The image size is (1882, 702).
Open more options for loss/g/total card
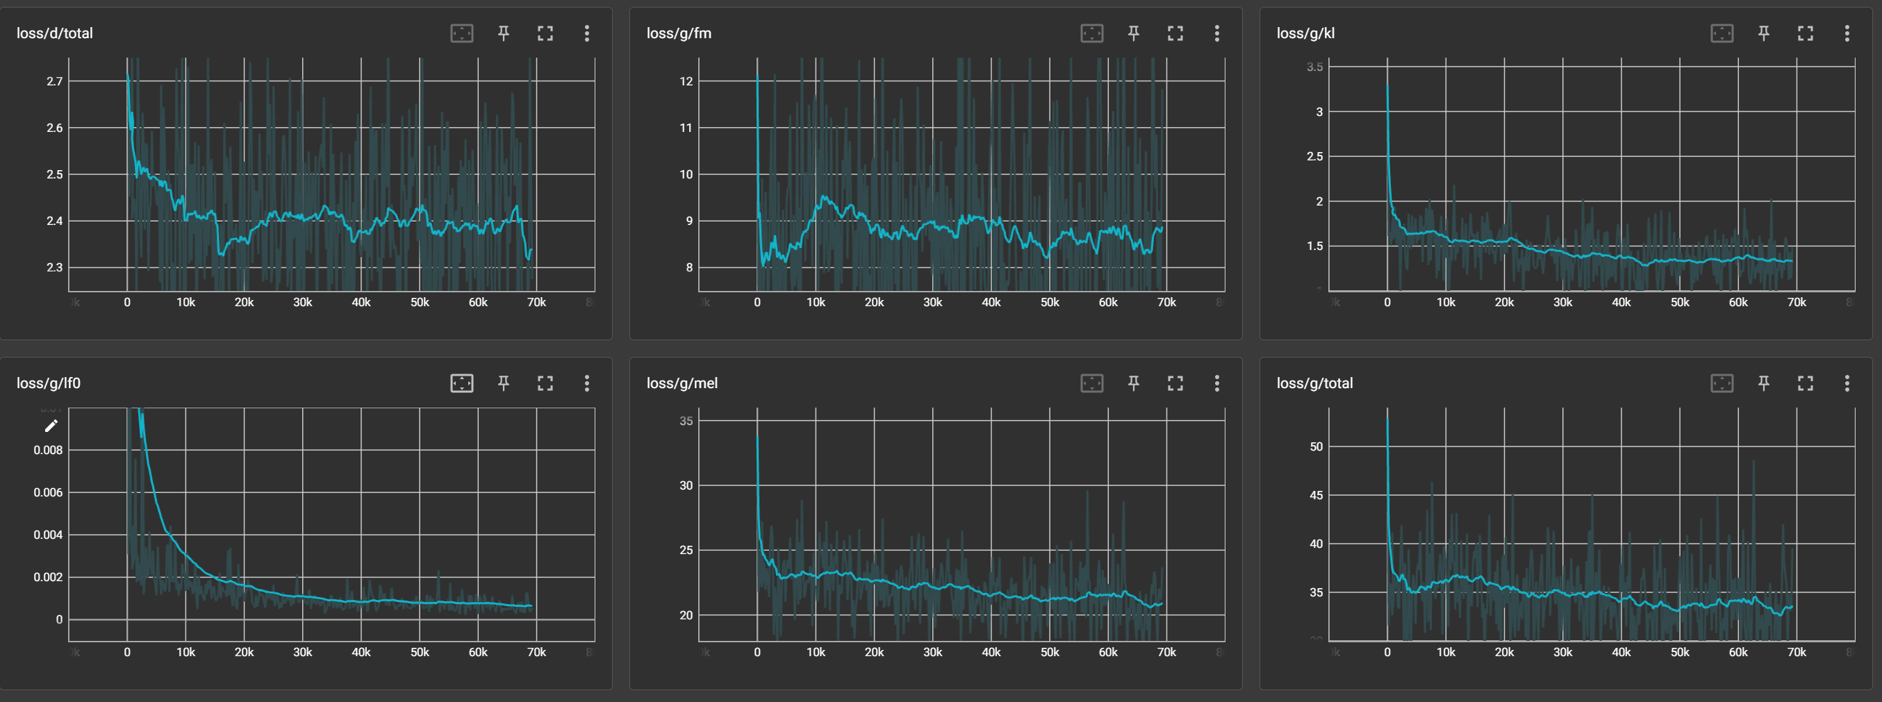click(1847, 383)
